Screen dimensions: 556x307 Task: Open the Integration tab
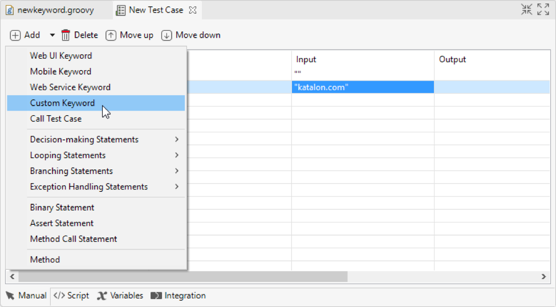click(178, 296)
